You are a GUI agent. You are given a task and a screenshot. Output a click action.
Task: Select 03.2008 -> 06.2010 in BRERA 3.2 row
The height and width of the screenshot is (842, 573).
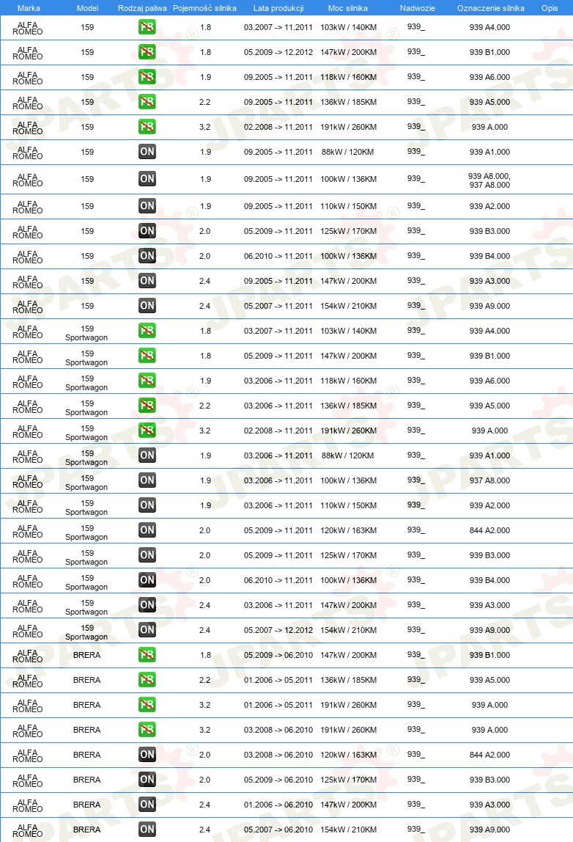(278, 730)
